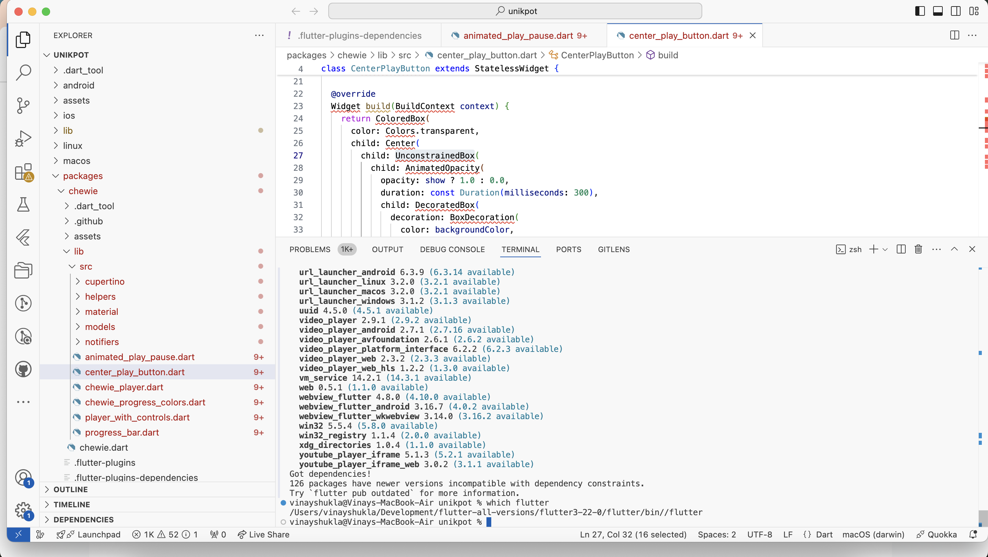Collapse the chewie folder
Screen dimensions: 988x557
(x=157, y=191)
